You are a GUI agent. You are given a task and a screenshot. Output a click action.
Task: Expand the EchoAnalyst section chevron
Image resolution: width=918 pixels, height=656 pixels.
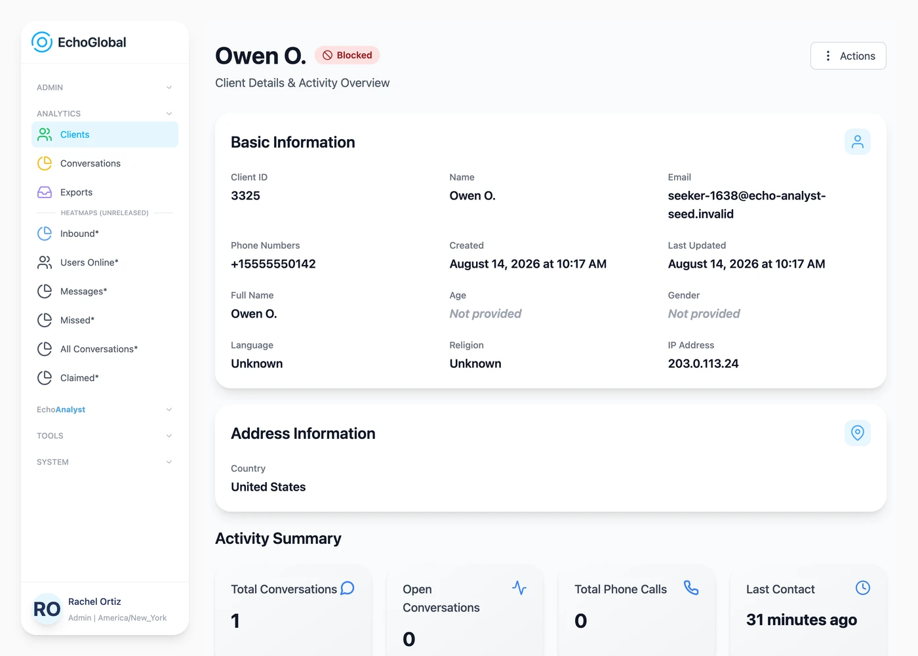click(x=169, y=409)
